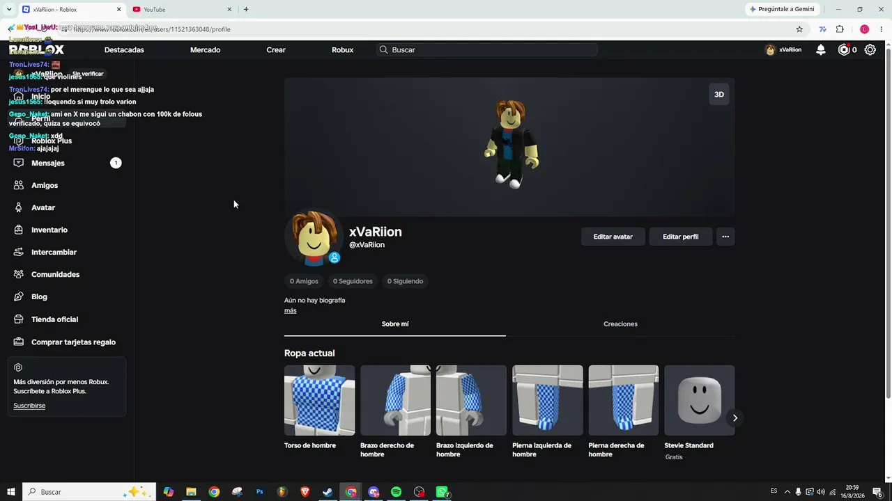The image size is (892, 501).
Task: Open the Amigos sidebar icon
Action: [19, 185]
